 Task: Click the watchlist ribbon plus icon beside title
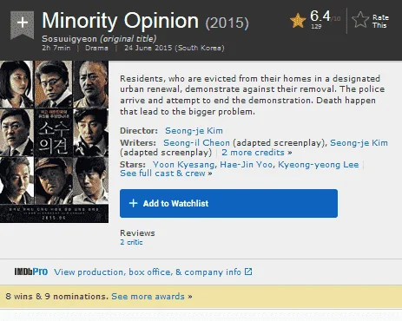tap(22, 24)
